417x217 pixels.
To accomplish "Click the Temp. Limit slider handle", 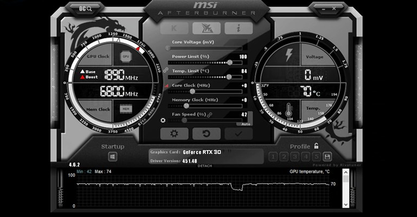I will (x=229, y=77).
